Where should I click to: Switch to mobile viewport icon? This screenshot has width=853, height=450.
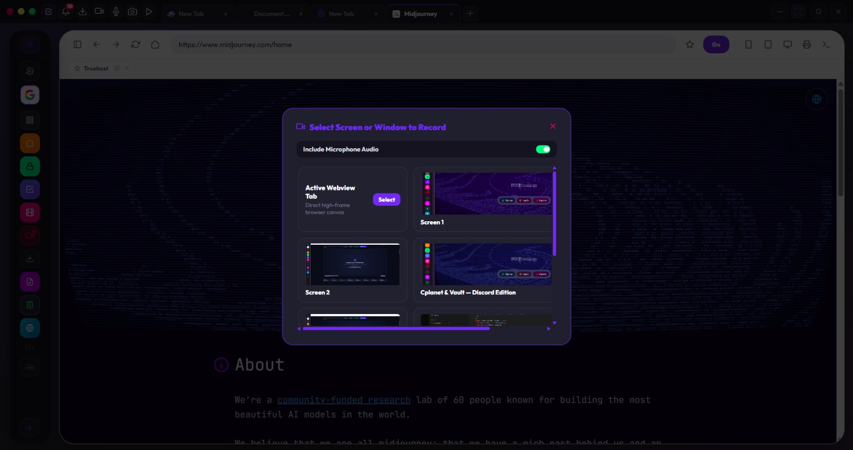tap(749, 45)
